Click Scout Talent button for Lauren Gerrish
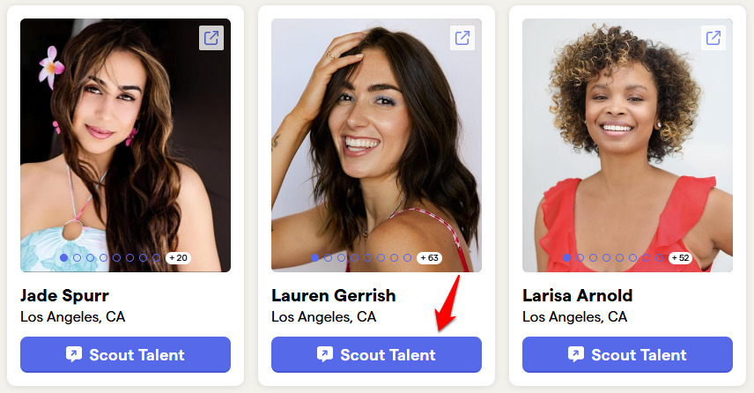The image size is (754, 393). 376,354
